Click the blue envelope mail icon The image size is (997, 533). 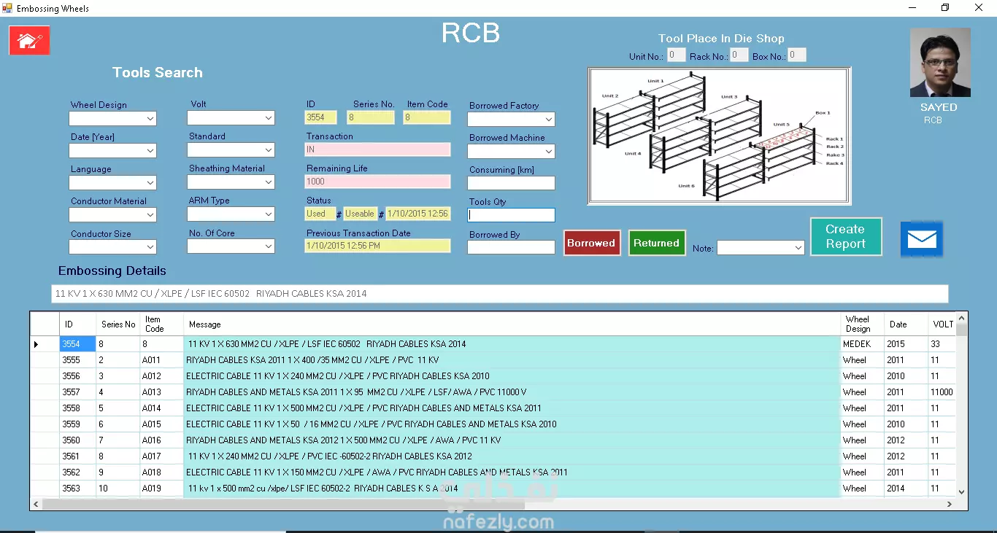(921, 238)
